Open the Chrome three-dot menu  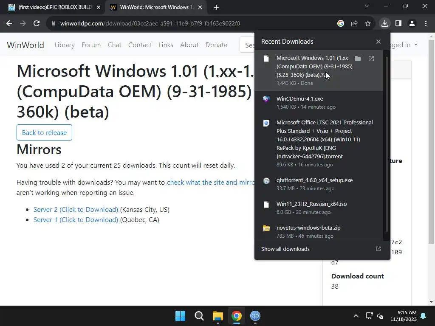[x=426, y=24]
